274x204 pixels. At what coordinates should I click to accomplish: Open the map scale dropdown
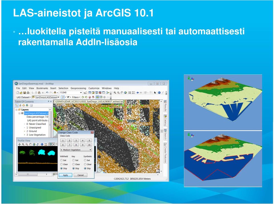coord(81,93)
